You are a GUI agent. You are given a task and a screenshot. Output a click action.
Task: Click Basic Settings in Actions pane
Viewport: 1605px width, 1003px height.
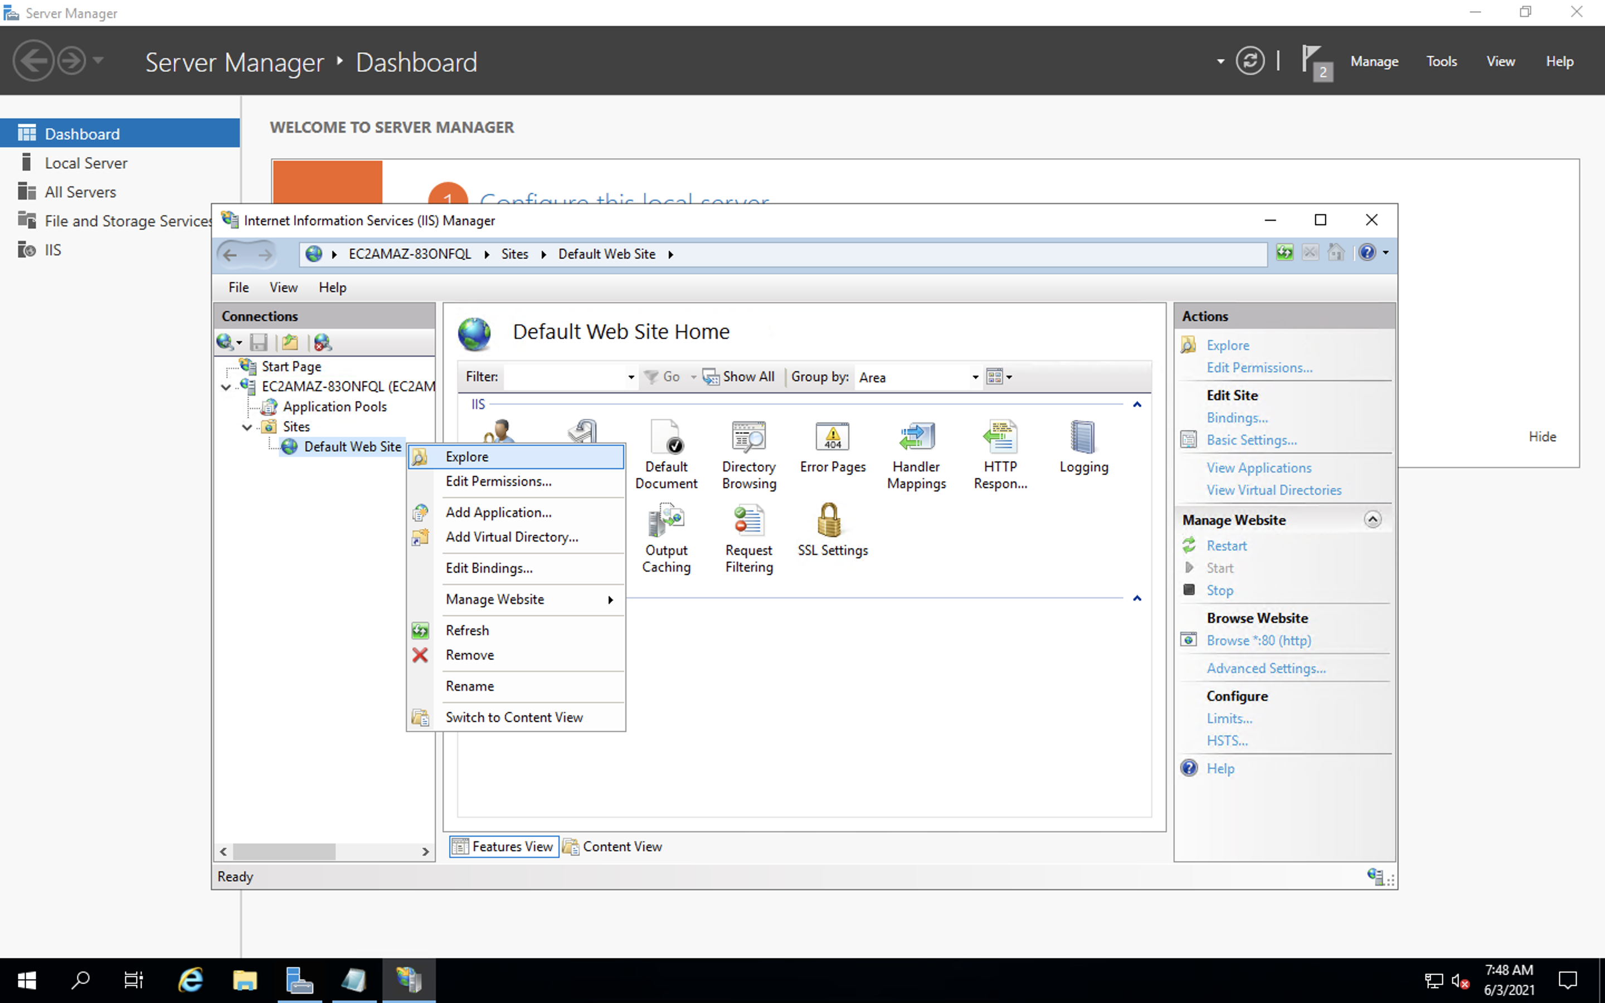(1252, 440)
